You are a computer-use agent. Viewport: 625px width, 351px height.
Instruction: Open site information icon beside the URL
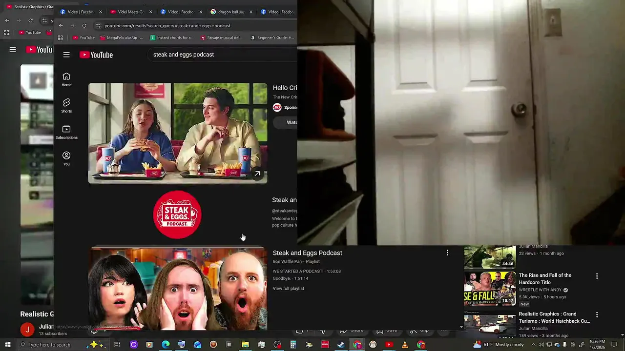[98, 26]
